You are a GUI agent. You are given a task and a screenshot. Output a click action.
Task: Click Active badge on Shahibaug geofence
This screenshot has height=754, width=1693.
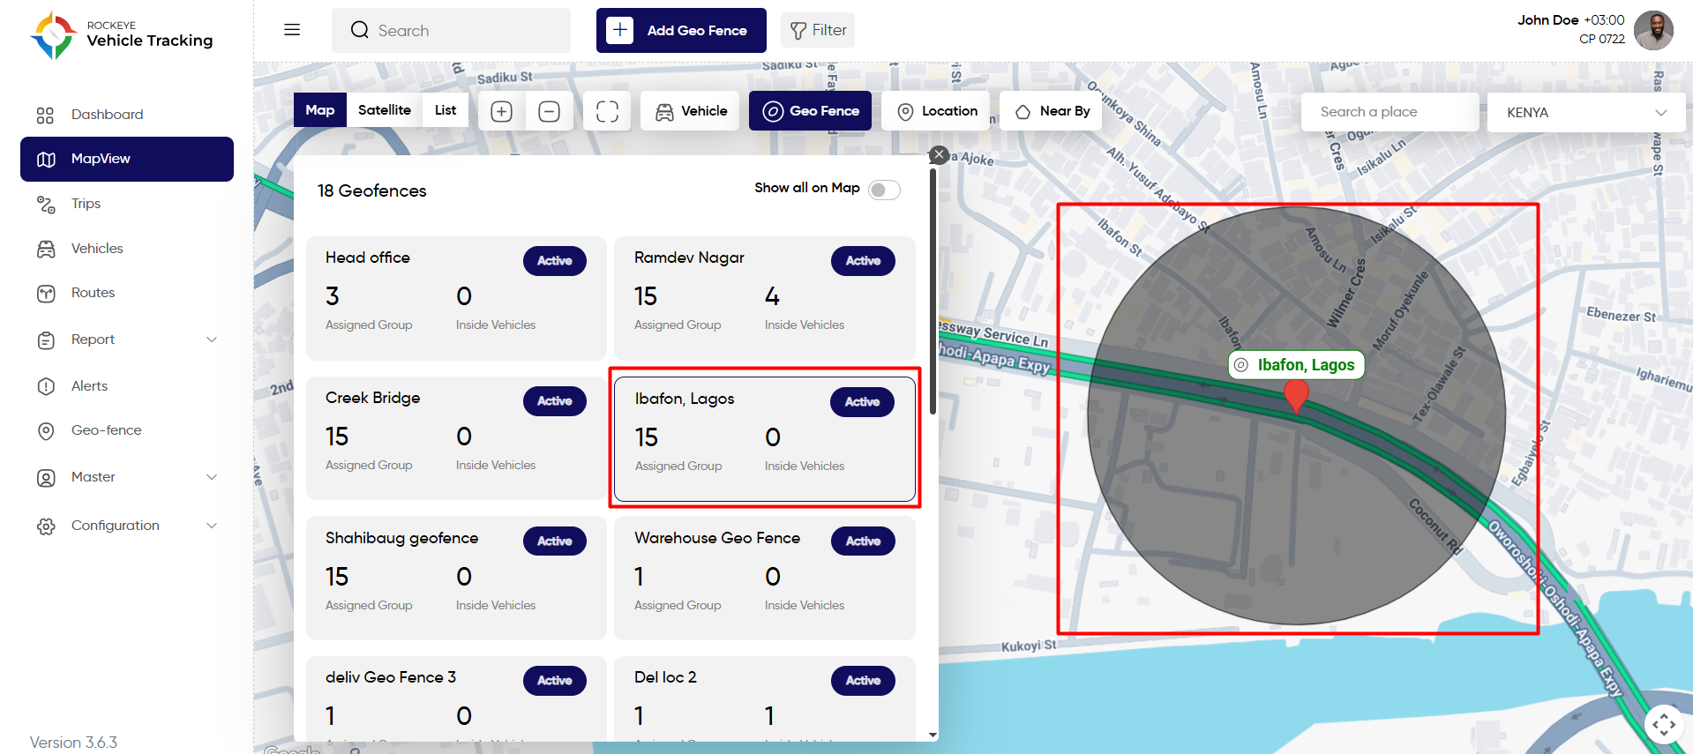pyautogui.click(x=555, y=541)
